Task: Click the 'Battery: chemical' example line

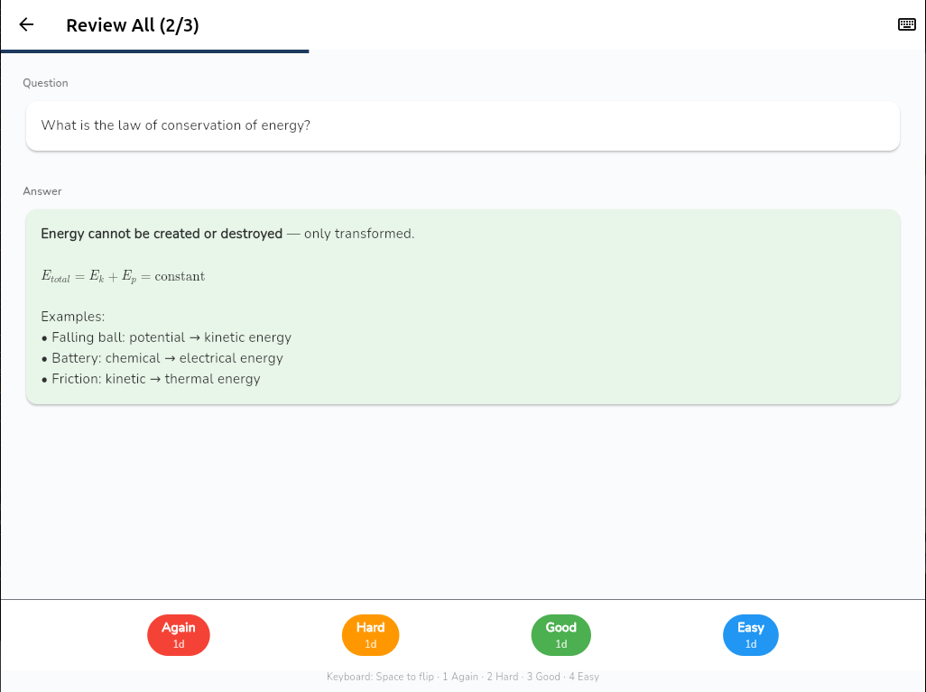Action: (x=162, y=358)
